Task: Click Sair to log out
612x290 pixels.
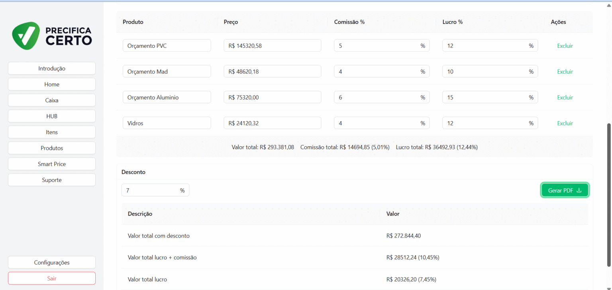Action: (x=51, y=278)
